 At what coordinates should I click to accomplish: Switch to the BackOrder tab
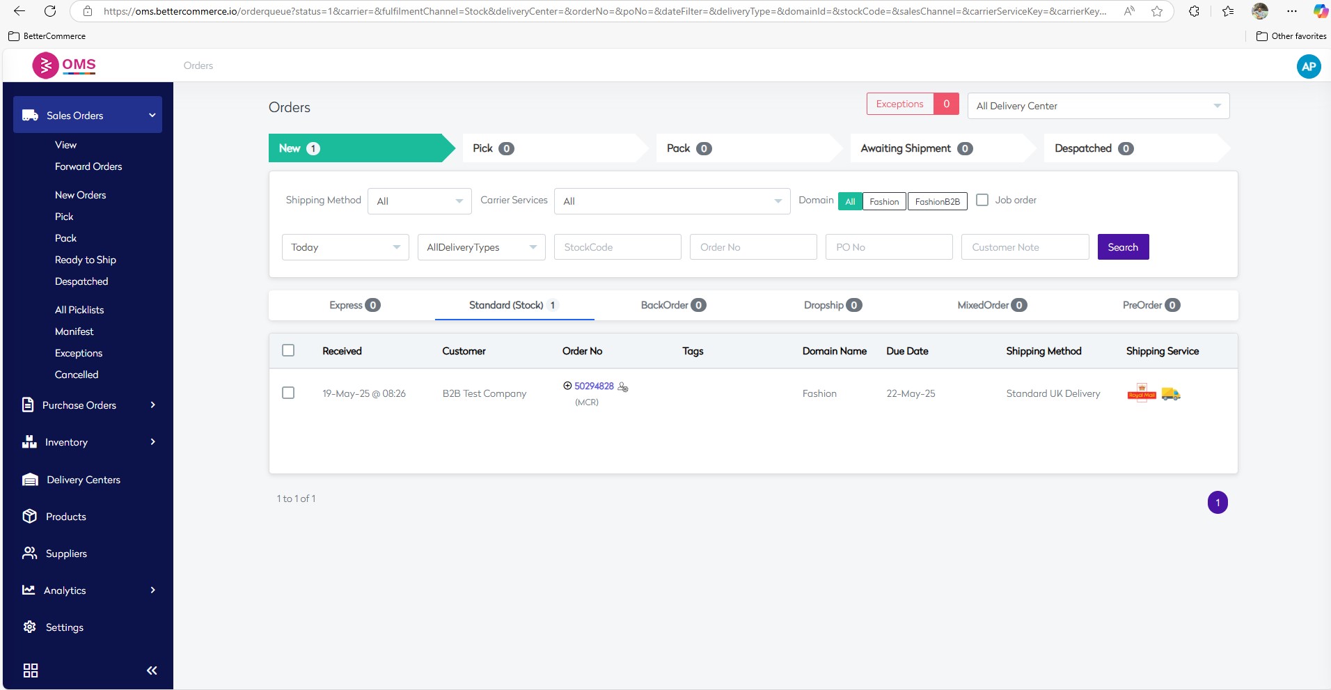(x=672, y=305)
